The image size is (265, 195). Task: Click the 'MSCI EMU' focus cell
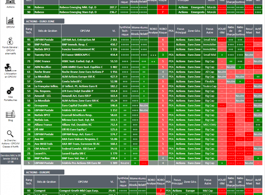click(x=209, y=125)
